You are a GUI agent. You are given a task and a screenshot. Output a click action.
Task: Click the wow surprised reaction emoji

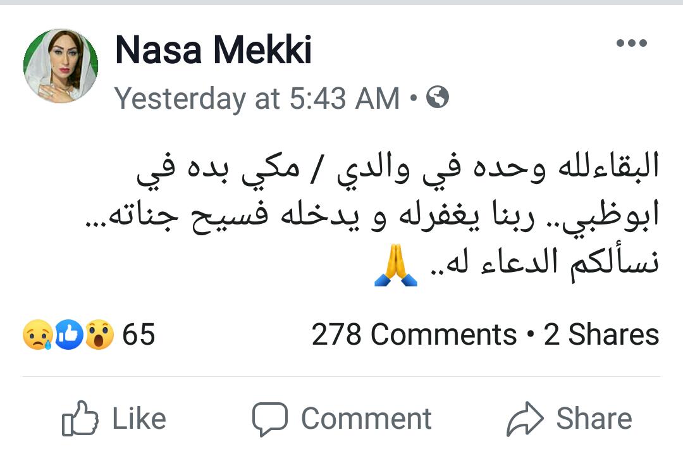click(x=99, y=335)
